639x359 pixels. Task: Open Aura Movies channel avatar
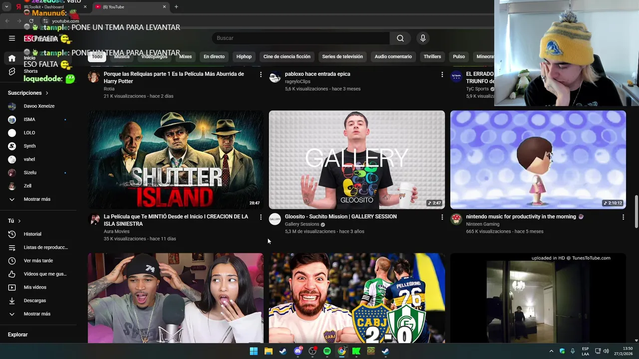pos(94,219)
